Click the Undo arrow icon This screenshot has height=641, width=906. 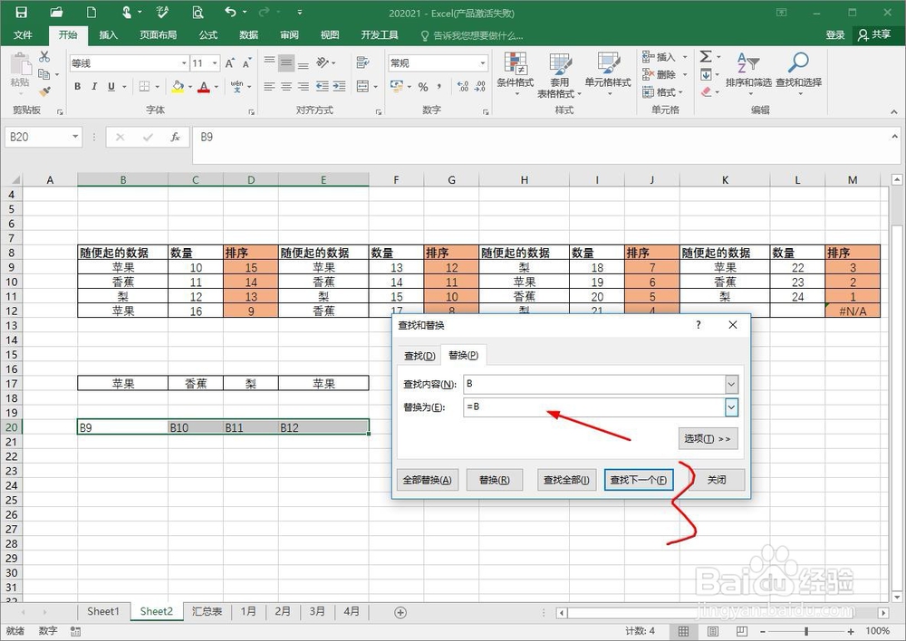[x=230, y=12]
